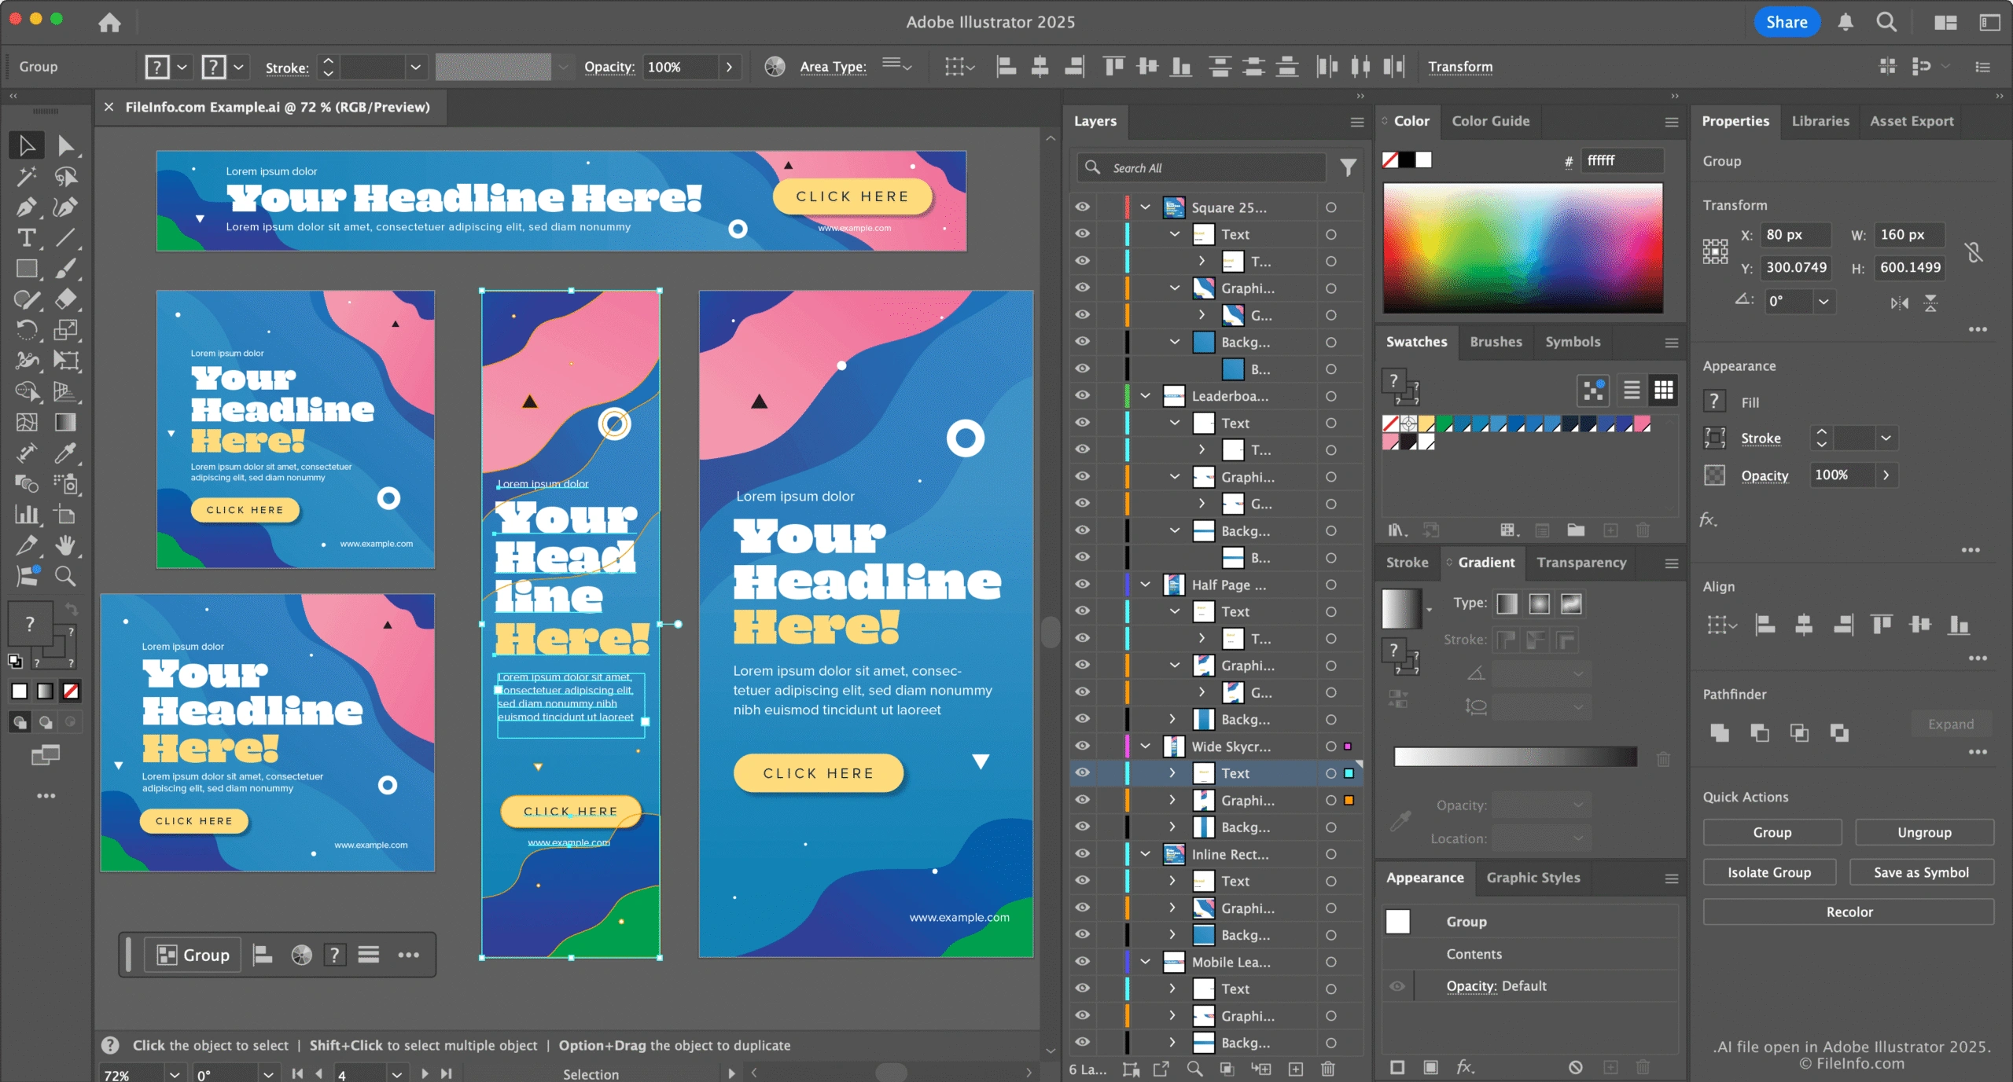Collapse the Leaderboard layer group

point(1145,396)
